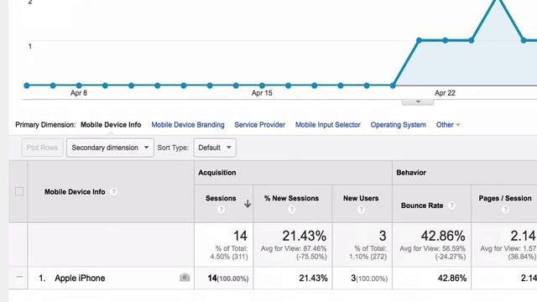Sort by the Sessions column header
Viewport: 537px width, 302px height.
[x=221, y=198]
